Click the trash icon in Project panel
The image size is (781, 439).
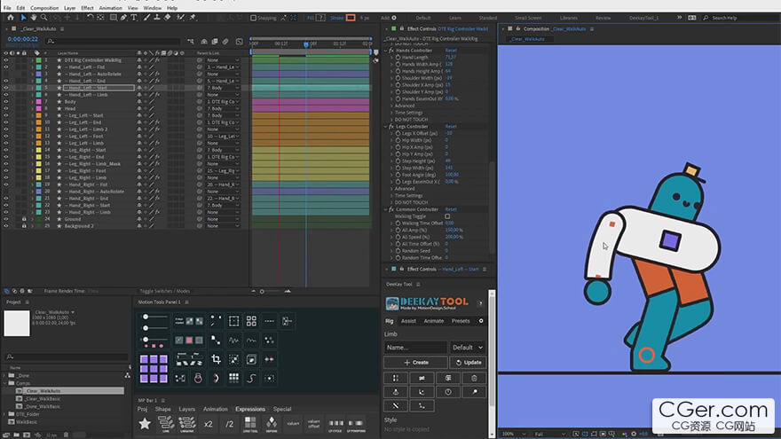66,435
